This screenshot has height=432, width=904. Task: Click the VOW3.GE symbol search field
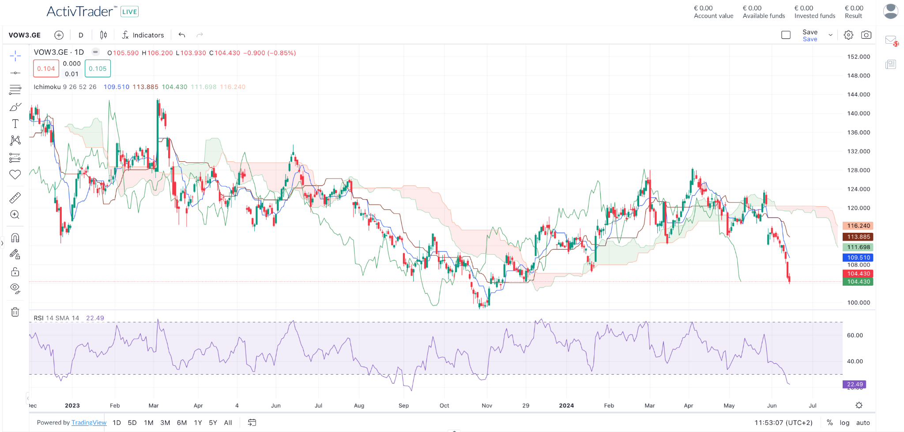pos(25,35)
